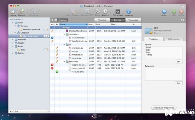
Task: Expand the WebKit repository node
Action: coord(12,43)
